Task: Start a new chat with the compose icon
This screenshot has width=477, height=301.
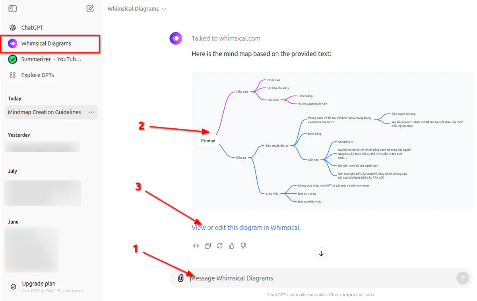Action: (x=90, y=8)
